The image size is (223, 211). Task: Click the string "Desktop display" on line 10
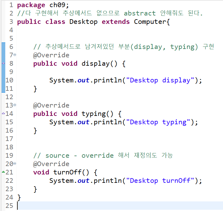coord(160,81)
